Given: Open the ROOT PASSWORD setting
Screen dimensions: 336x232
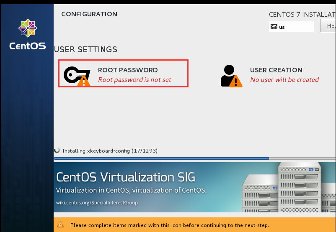Looking at the screenshot, I should 127,70.
